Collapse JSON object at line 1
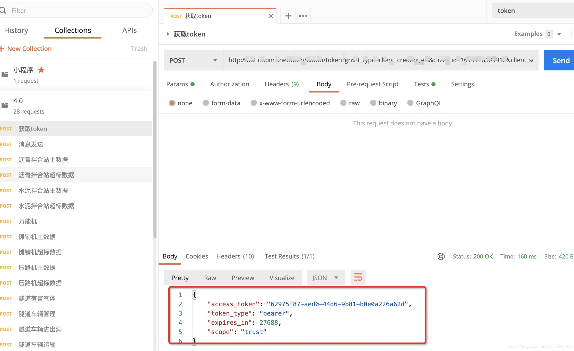This screenshot has height=351, width=574. coord(194,295)
